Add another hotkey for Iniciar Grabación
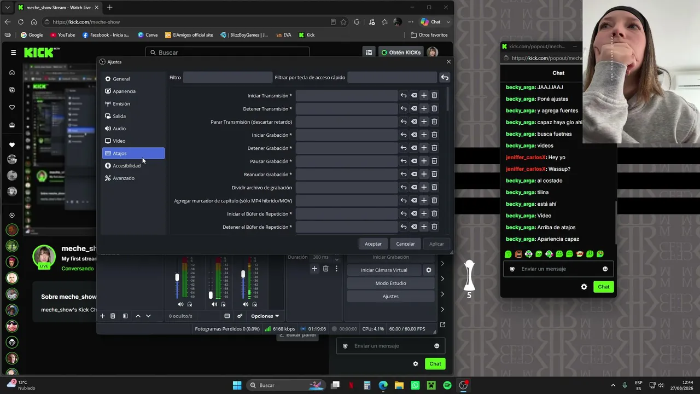Image resolution: width=700 pixels, height=394 pixels. [x=424, y=135]
